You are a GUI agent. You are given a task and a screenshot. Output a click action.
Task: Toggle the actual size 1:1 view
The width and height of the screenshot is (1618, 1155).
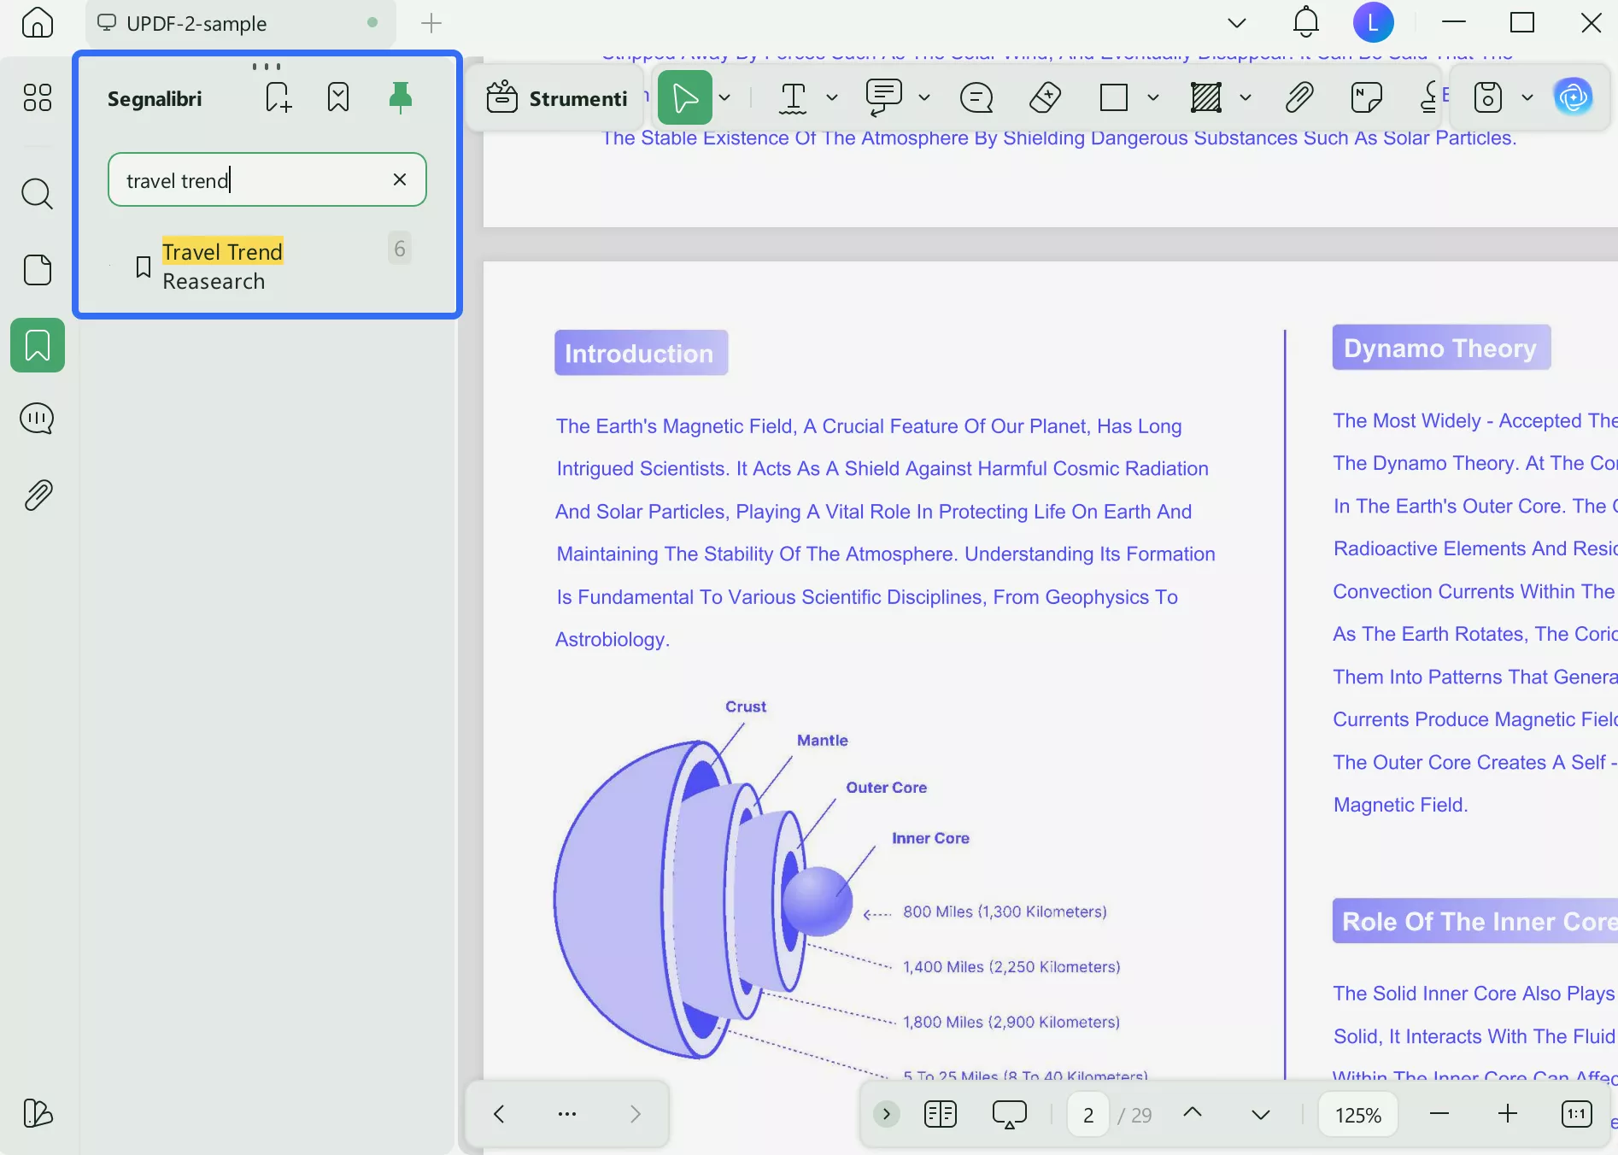[x=1576, y=1114]
